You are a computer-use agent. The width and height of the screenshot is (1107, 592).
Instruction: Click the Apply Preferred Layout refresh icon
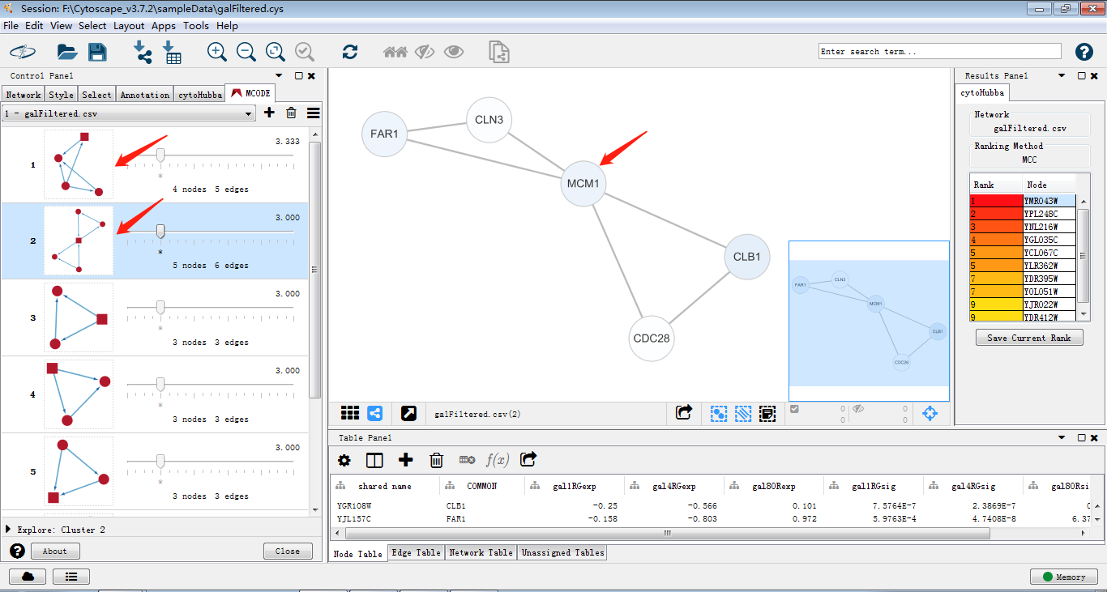(x=350, y=52)
